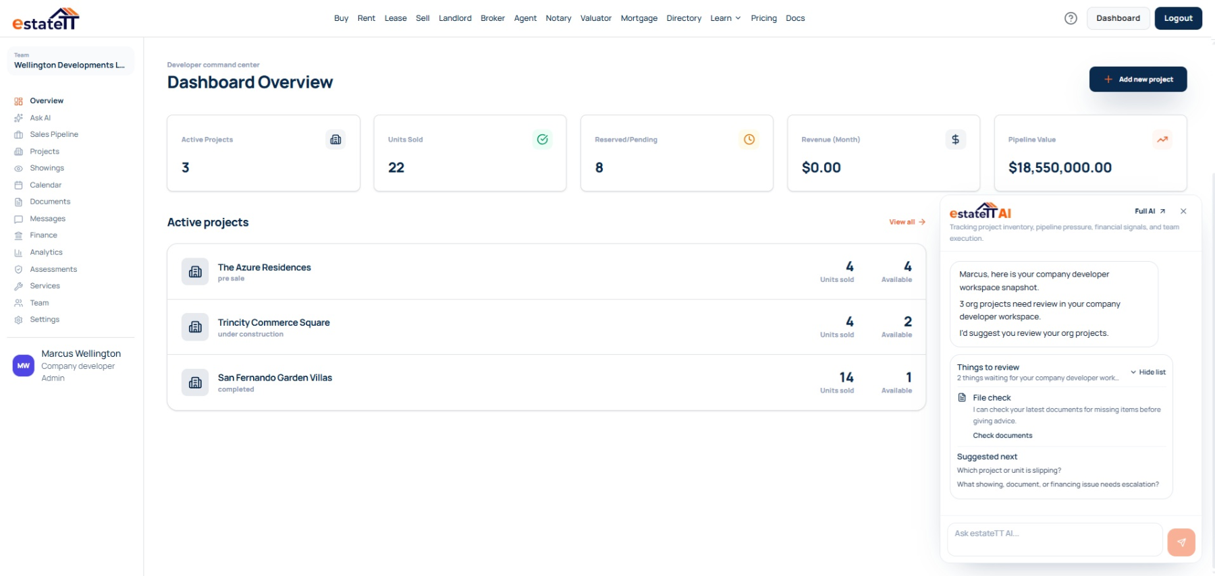Close the estateTT AI panel
This screenshot has width=1215, height=576.
point(1183,211)
